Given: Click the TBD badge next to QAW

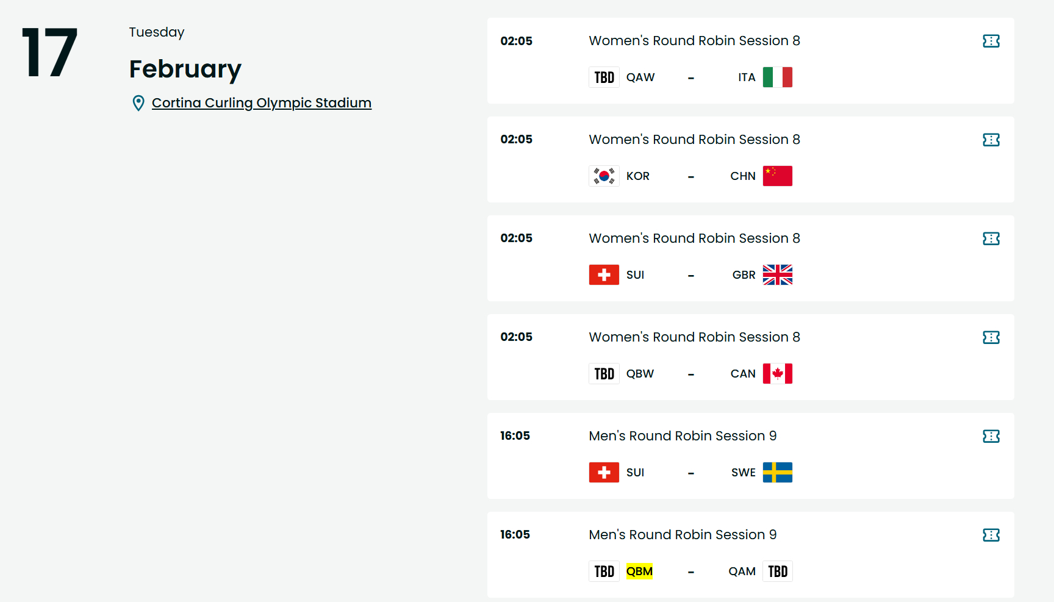Looking at the screenshot, I should tap(604, 77).
